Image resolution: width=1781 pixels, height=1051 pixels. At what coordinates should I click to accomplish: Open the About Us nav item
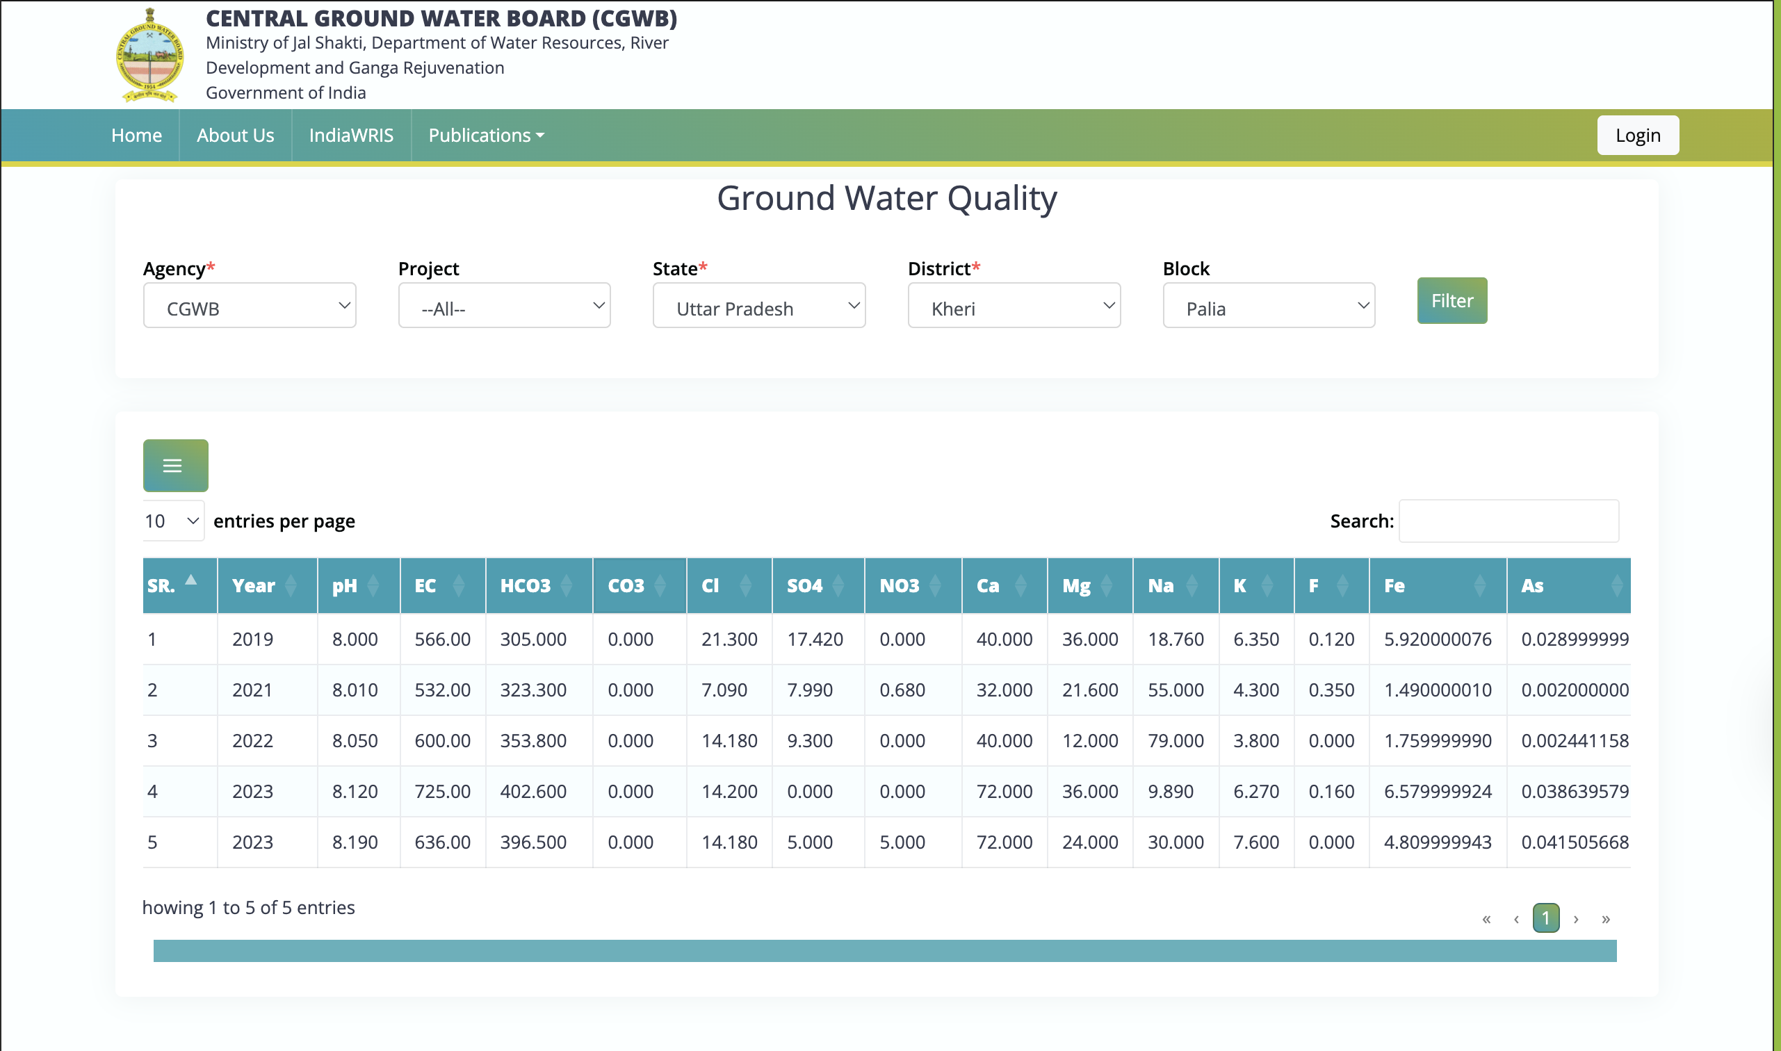pos(235,136)
